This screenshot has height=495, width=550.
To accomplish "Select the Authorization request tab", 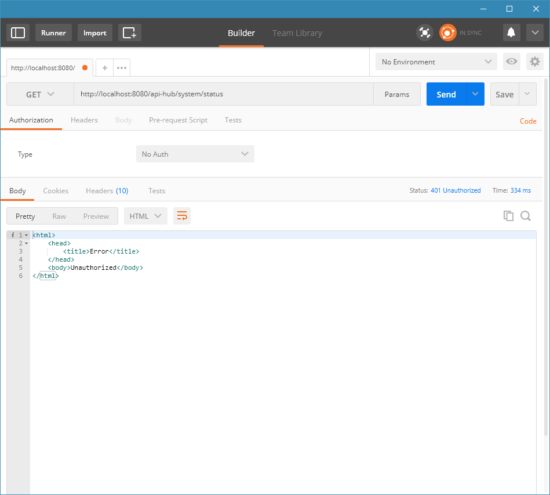I will (x=31, y=120).
